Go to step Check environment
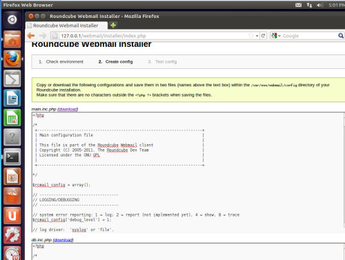The width and height of the screenshot is (345, 260). (x=65, y=61)
